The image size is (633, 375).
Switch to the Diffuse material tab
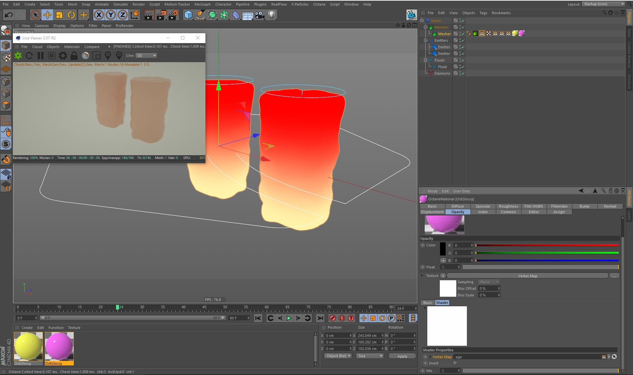click(x=457, y=206)
